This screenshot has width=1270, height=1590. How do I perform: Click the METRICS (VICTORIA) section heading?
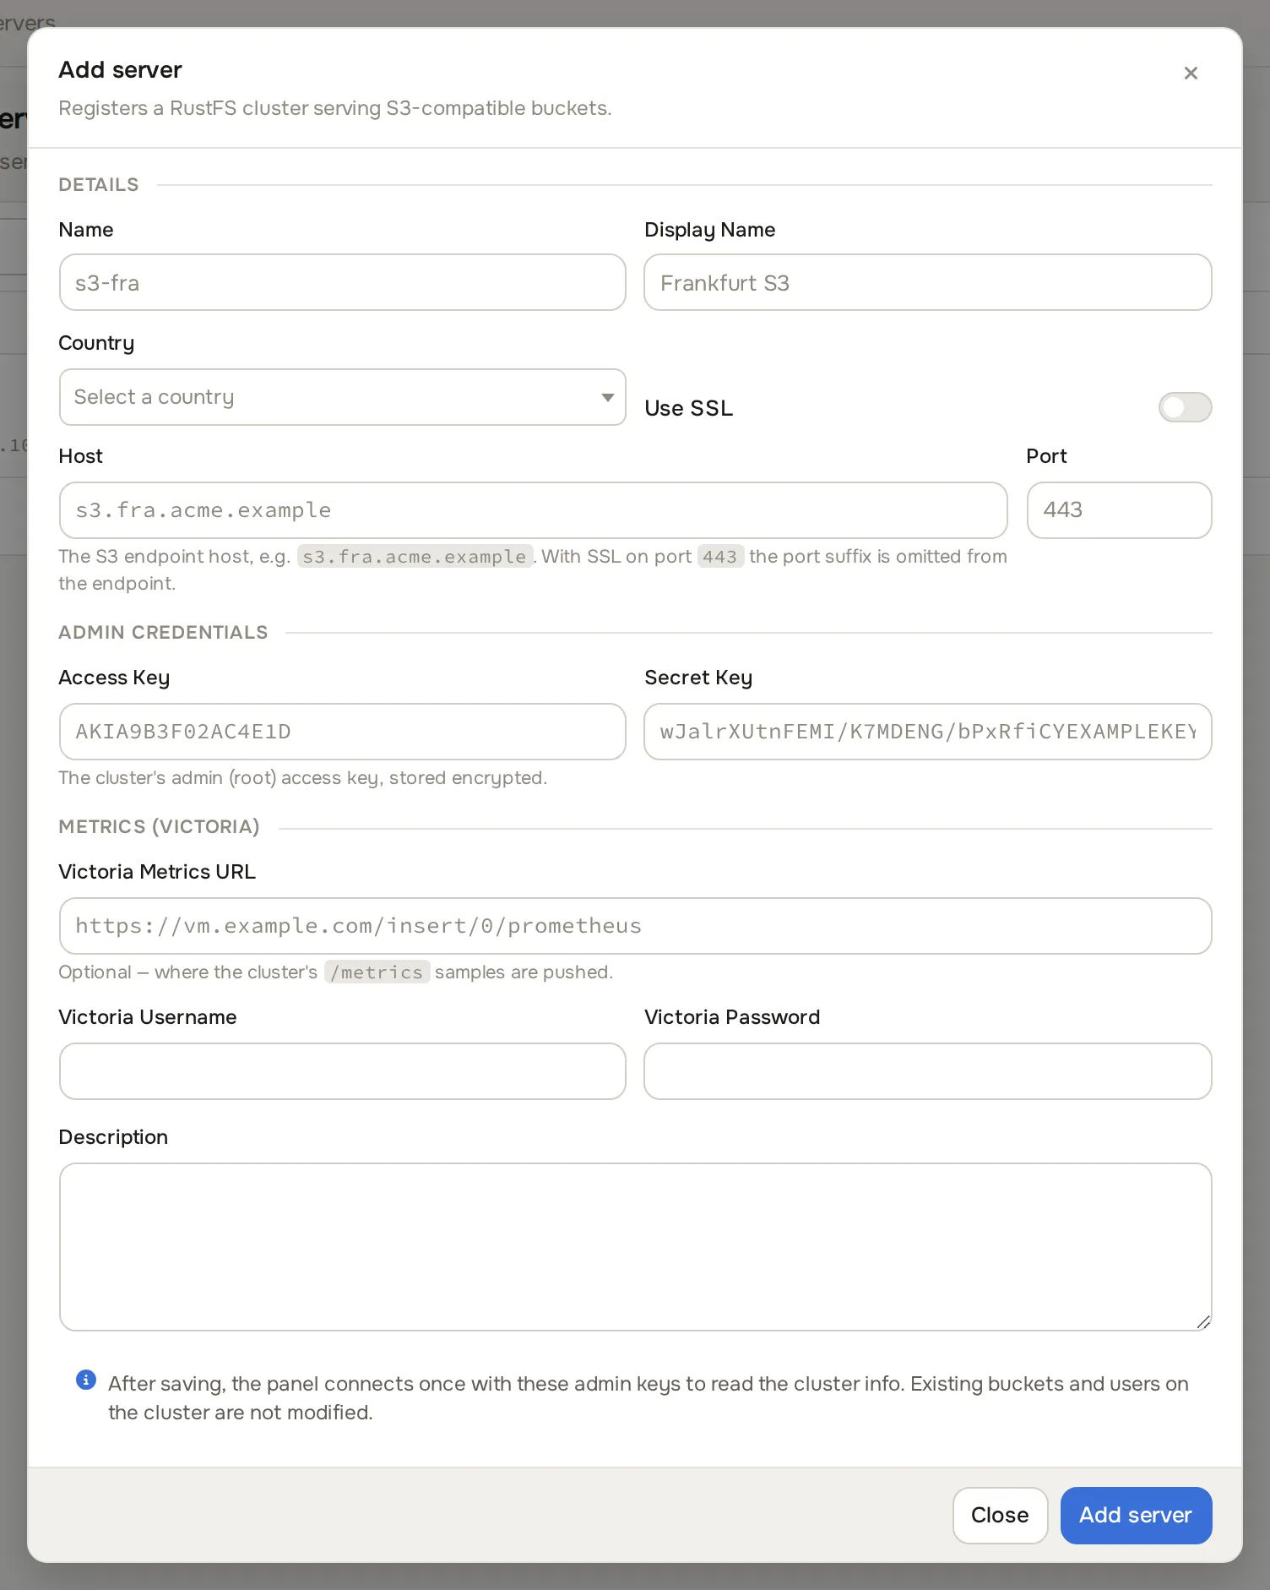pos(159,827)
